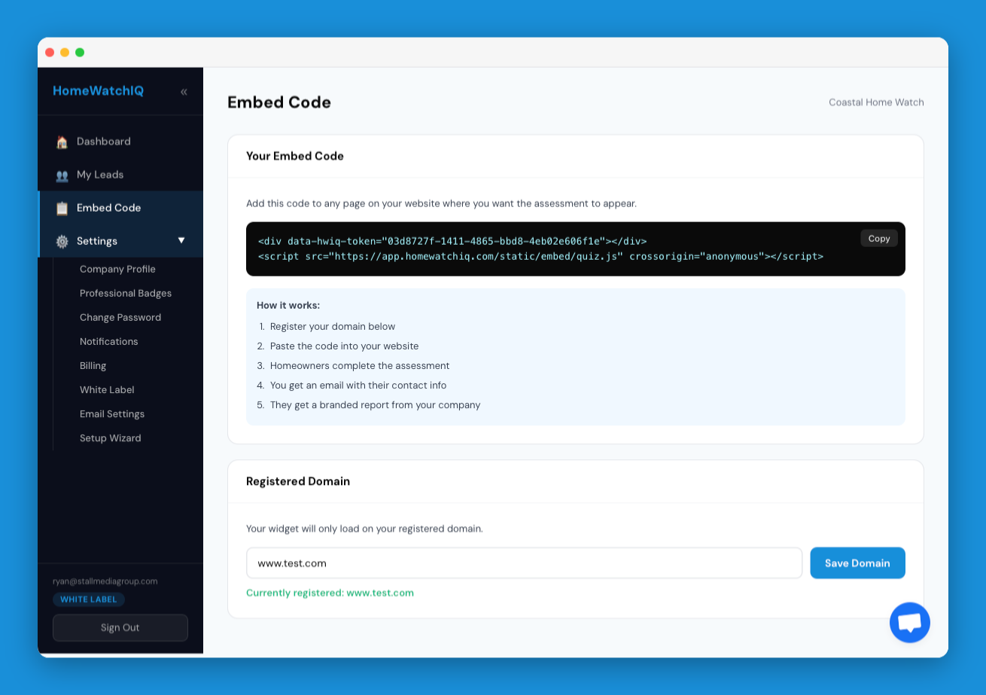This screenshot has width=986, height=695.
Task: Click 'You get an email' step
Action: 358,385
